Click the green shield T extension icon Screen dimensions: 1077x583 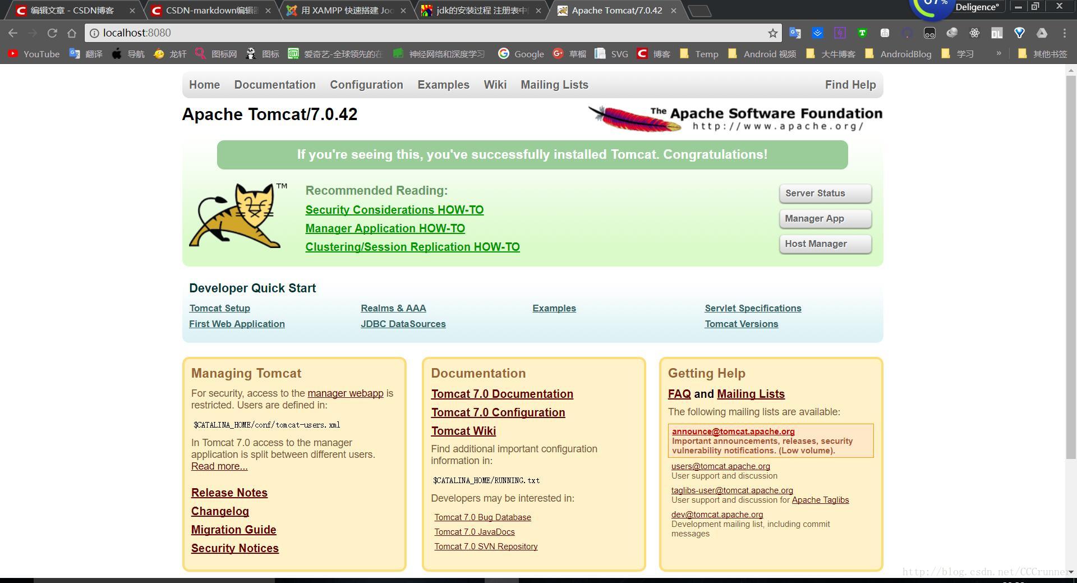point(862,33)
